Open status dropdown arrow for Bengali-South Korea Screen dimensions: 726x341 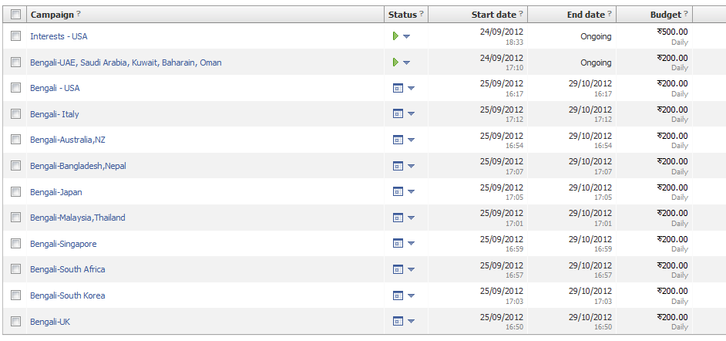411,296
